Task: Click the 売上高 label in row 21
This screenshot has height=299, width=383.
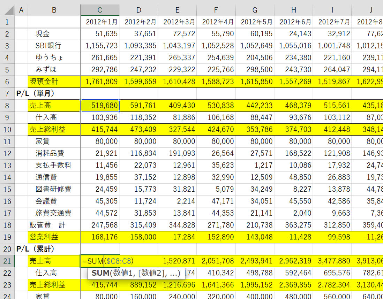Action: point(40,261)
